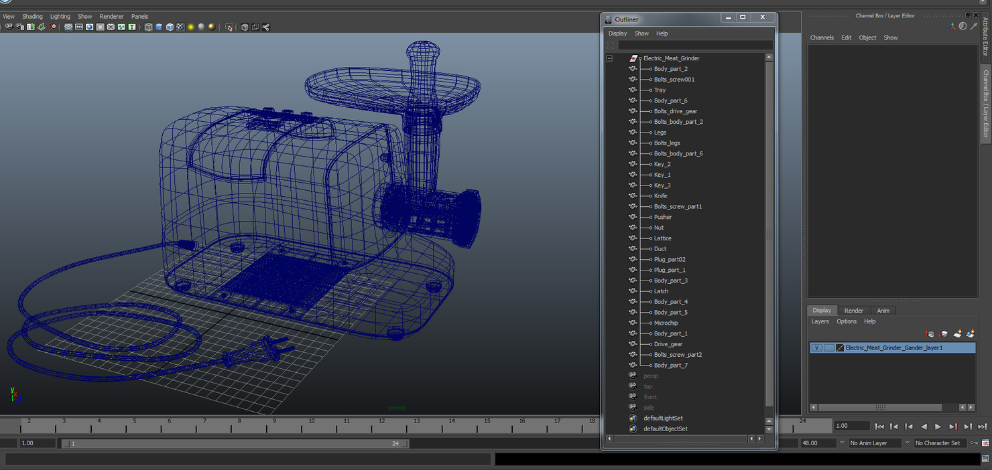Toggle the persp camera visibility in Outliner
This screenshot has height=470, width=992.
click(x=631, y=376)
